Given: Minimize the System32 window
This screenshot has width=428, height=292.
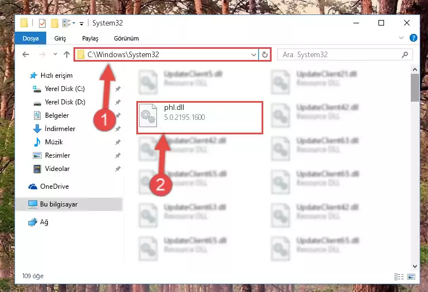Looking at the screenshot, I should (356, 23).
